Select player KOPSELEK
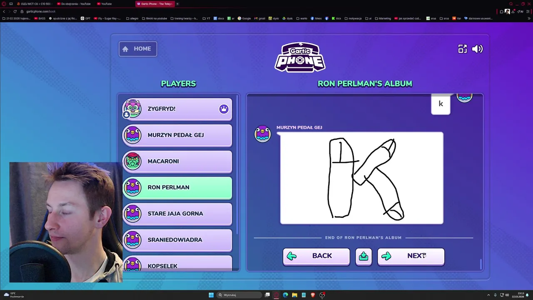Image resolution: width=533 pixels, height=300 pixels. (x=177, y=264)
